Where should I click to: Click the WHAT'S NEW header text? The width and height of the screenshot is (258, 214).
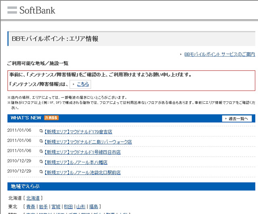[x=26, y=118]
